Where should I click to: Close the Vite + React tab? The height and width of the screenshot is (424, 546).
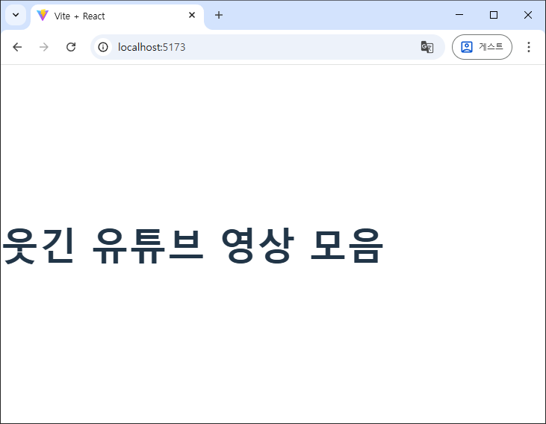point(192,15)
